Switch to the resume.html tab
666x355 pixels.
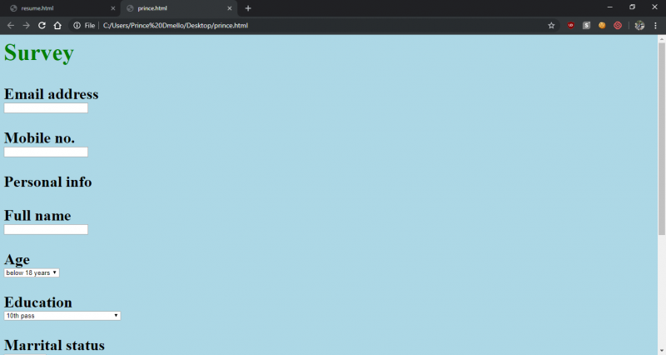click(60, 8)
